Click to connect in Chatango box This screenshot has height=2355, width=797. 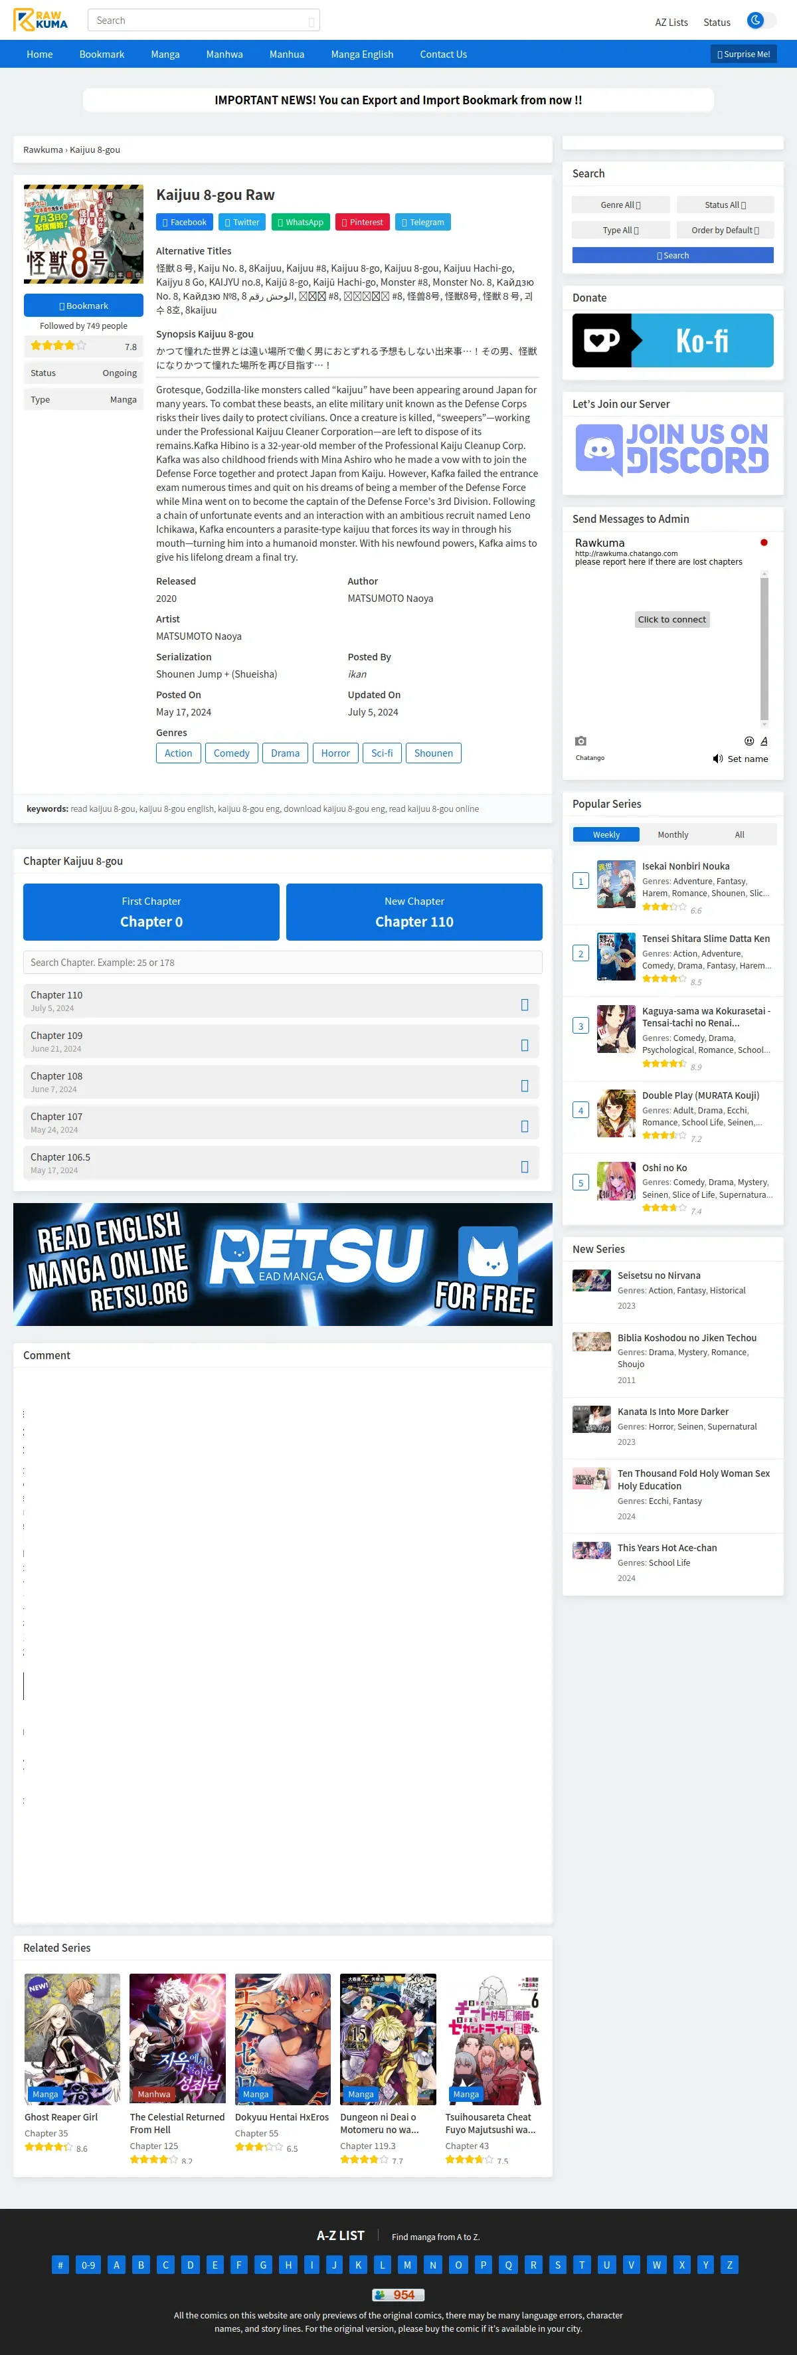[x=671, y=619]
